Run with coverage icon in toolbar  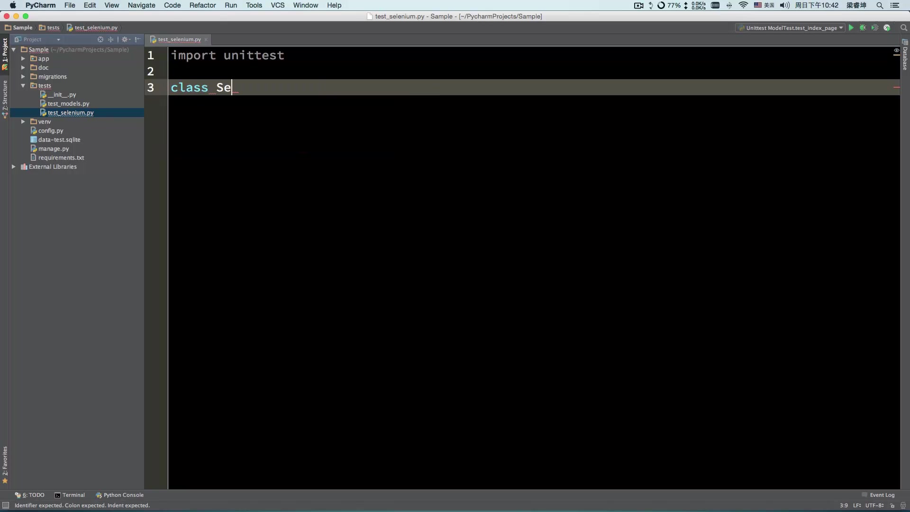(x=874, y=28)
